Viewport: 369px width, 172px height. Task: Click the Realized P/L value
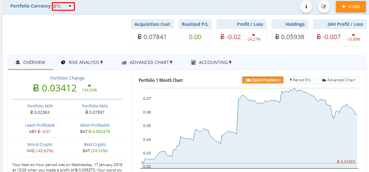[195, 37]
